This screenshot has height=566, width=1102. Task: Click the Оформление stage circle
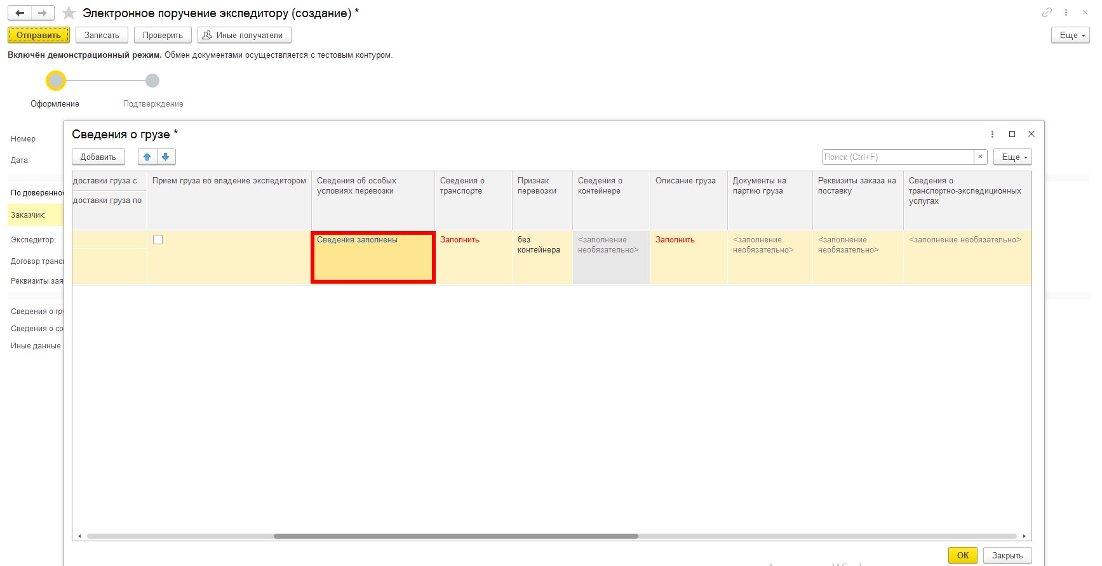pyautogui.click(x=56, y=81)
